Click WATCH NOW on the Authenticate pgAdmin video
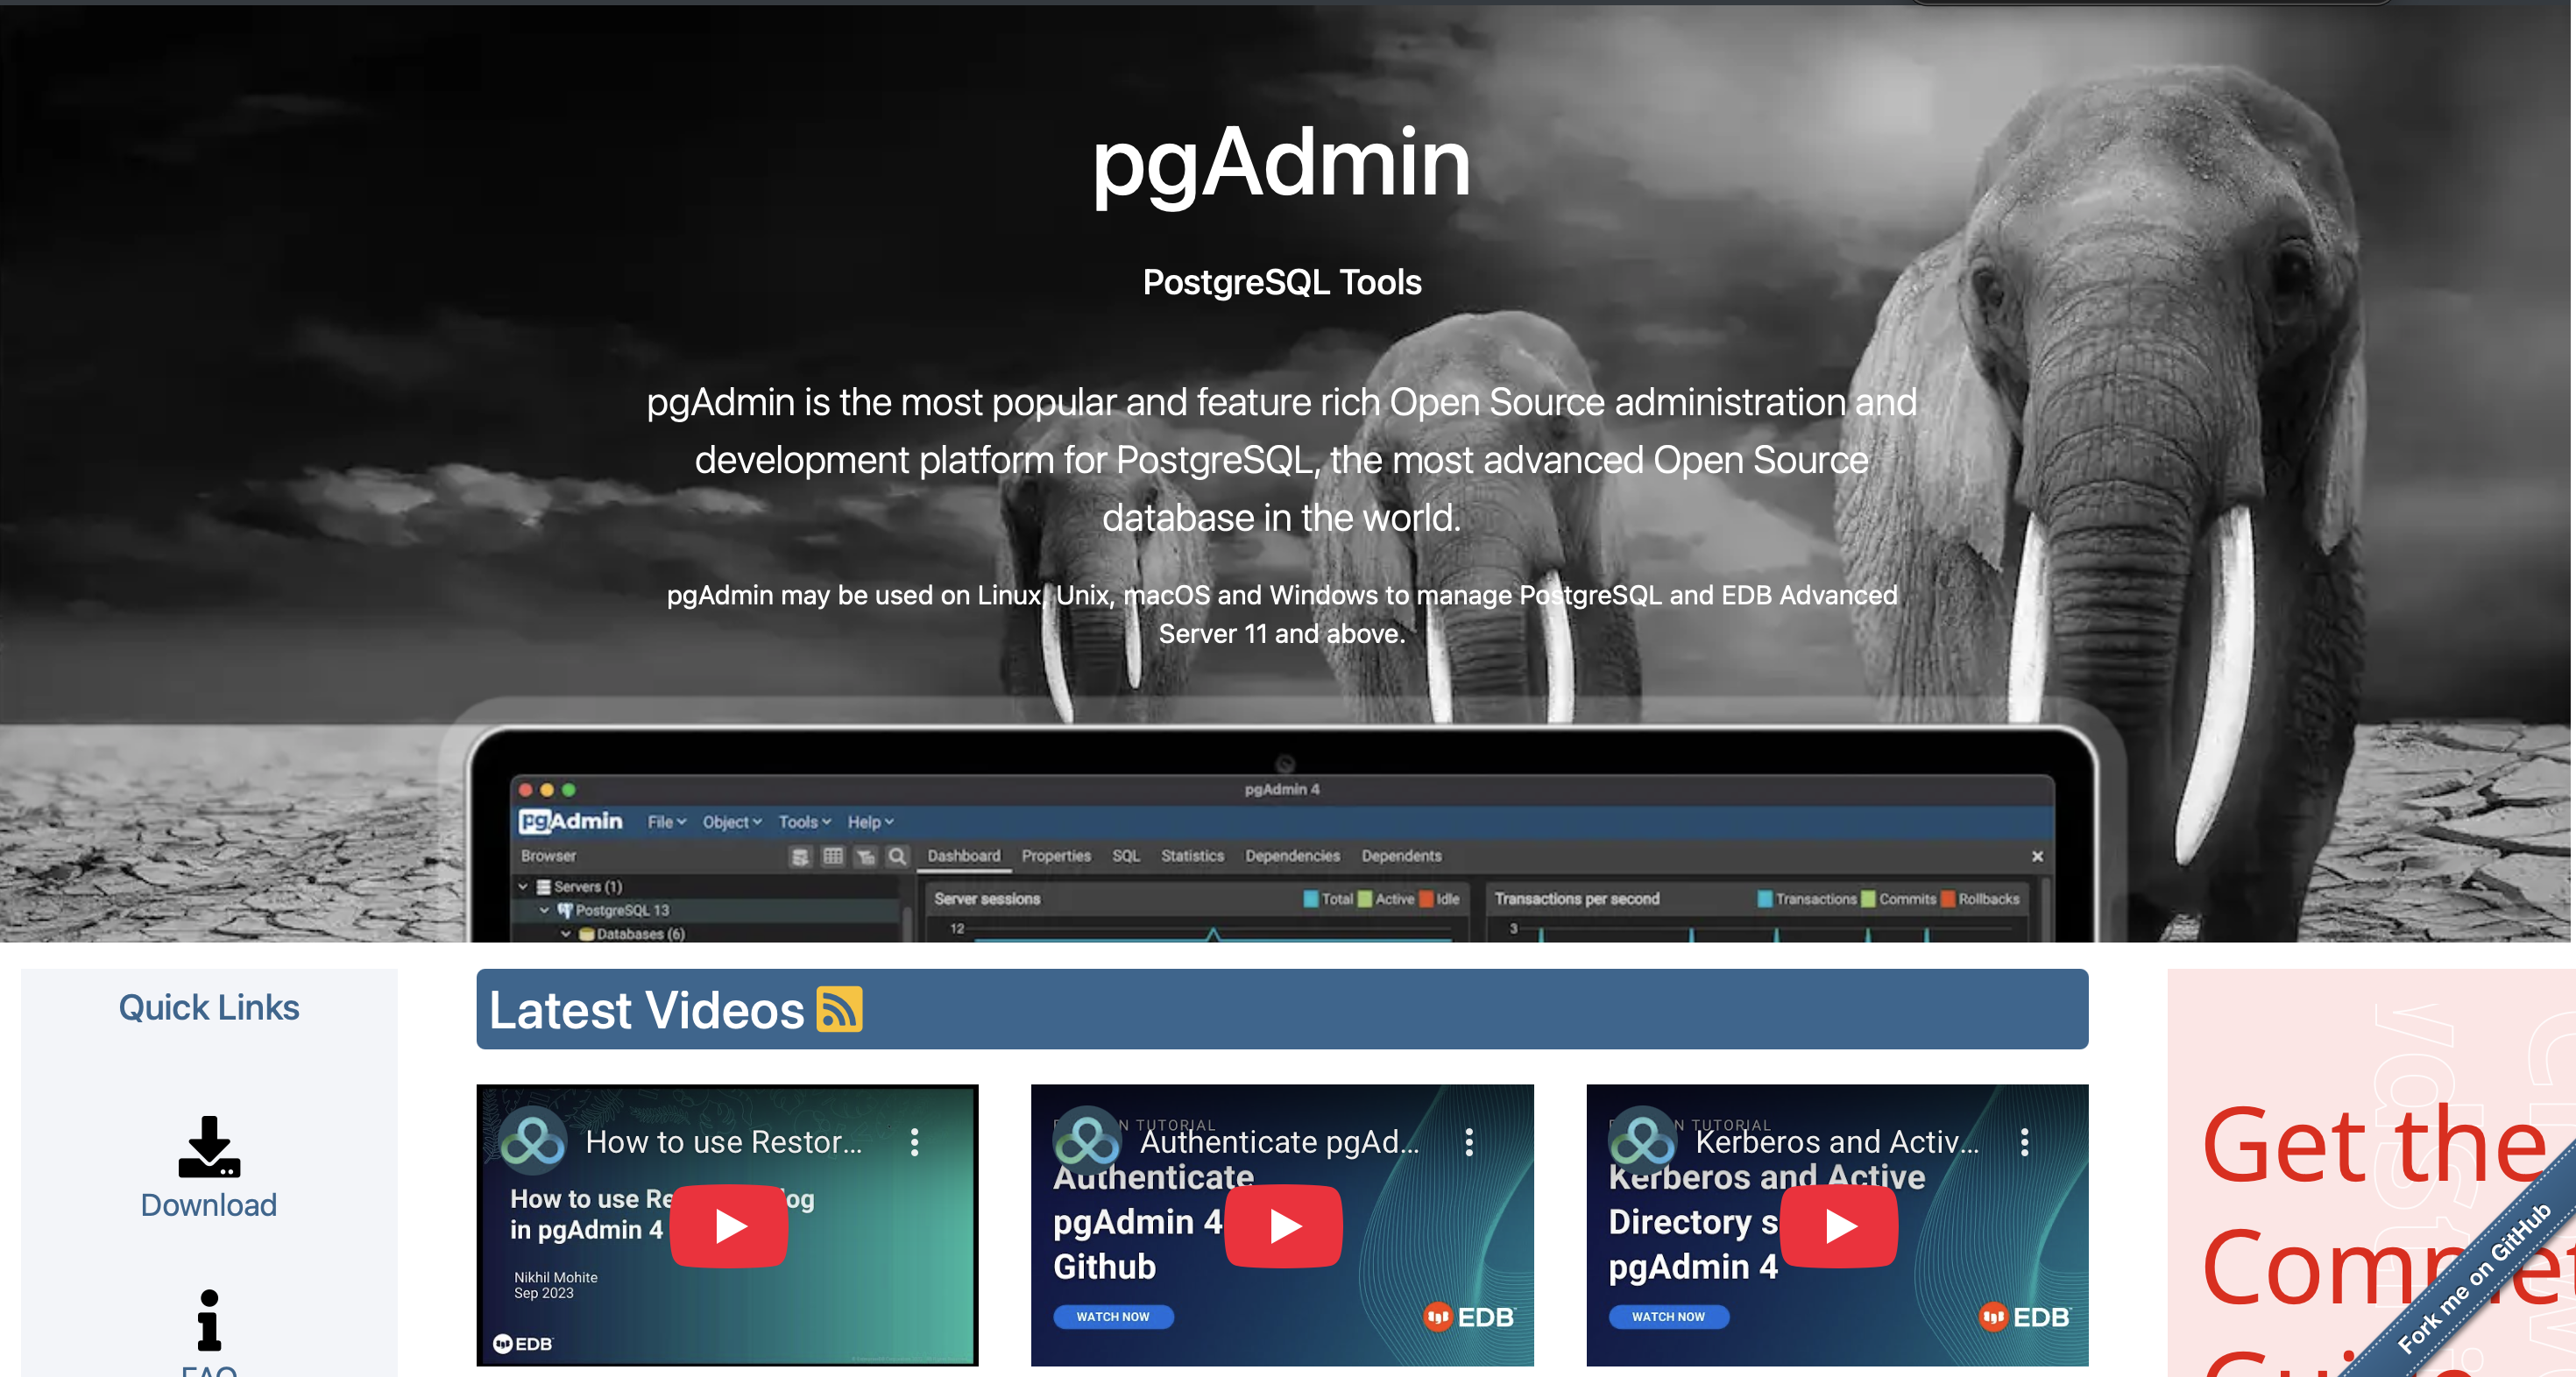 click(1112, 1317)
